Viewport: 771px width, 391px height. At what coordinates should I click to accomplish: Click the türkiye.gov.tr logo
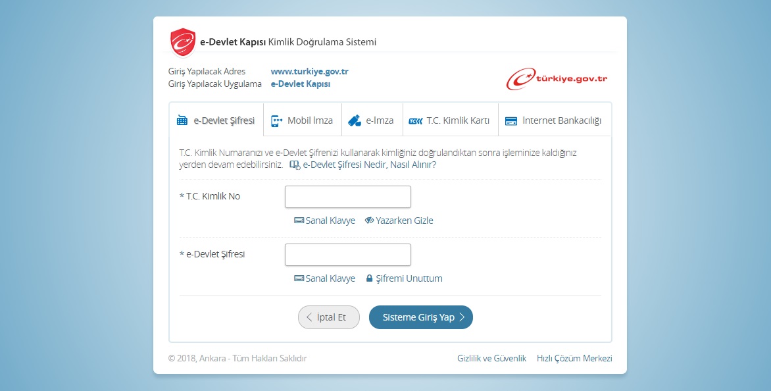[557, 79]
